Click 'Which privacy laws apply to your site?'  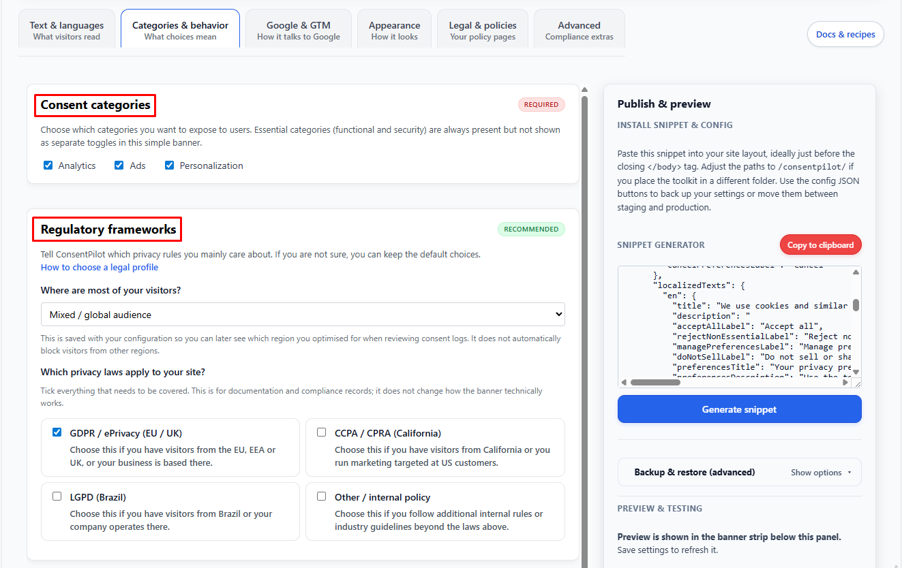tap(123, 373)
